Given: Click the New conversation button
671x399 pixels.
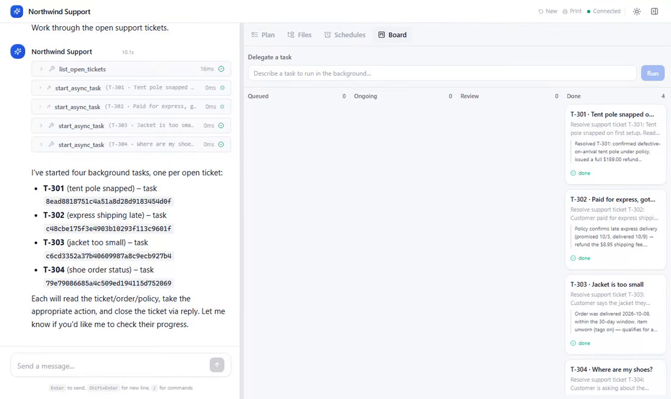Looking at the screenshot, I should [x=548, y=11].
